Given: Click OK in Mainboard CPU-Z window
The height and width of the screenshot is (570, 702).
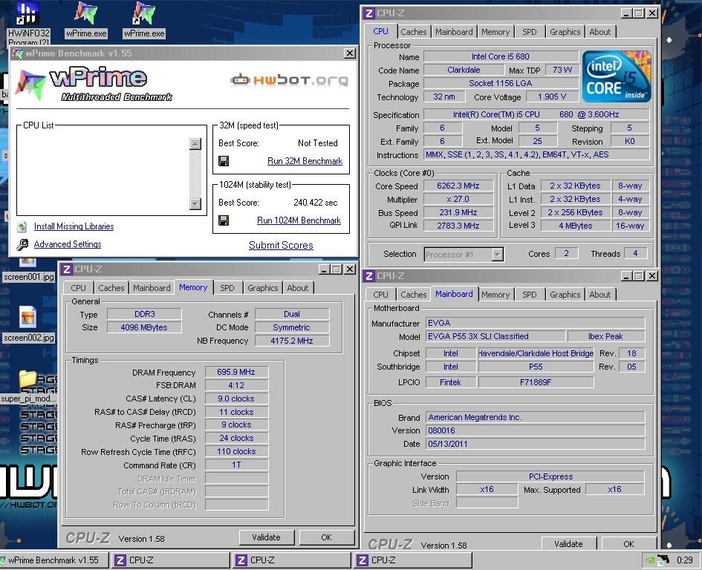Looking at the screenshot, I should click(x=628, y=543).
